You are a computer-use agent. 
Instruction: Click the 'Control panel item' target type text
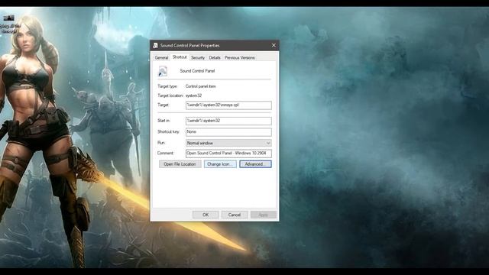(x=200, y=86)
